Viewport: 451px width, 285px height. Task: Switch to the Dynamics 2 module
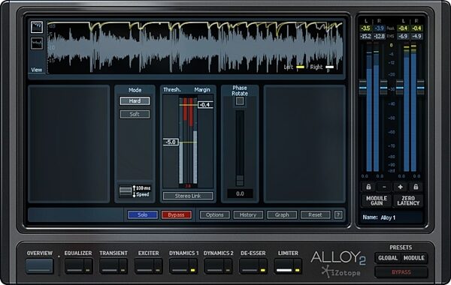214,266
